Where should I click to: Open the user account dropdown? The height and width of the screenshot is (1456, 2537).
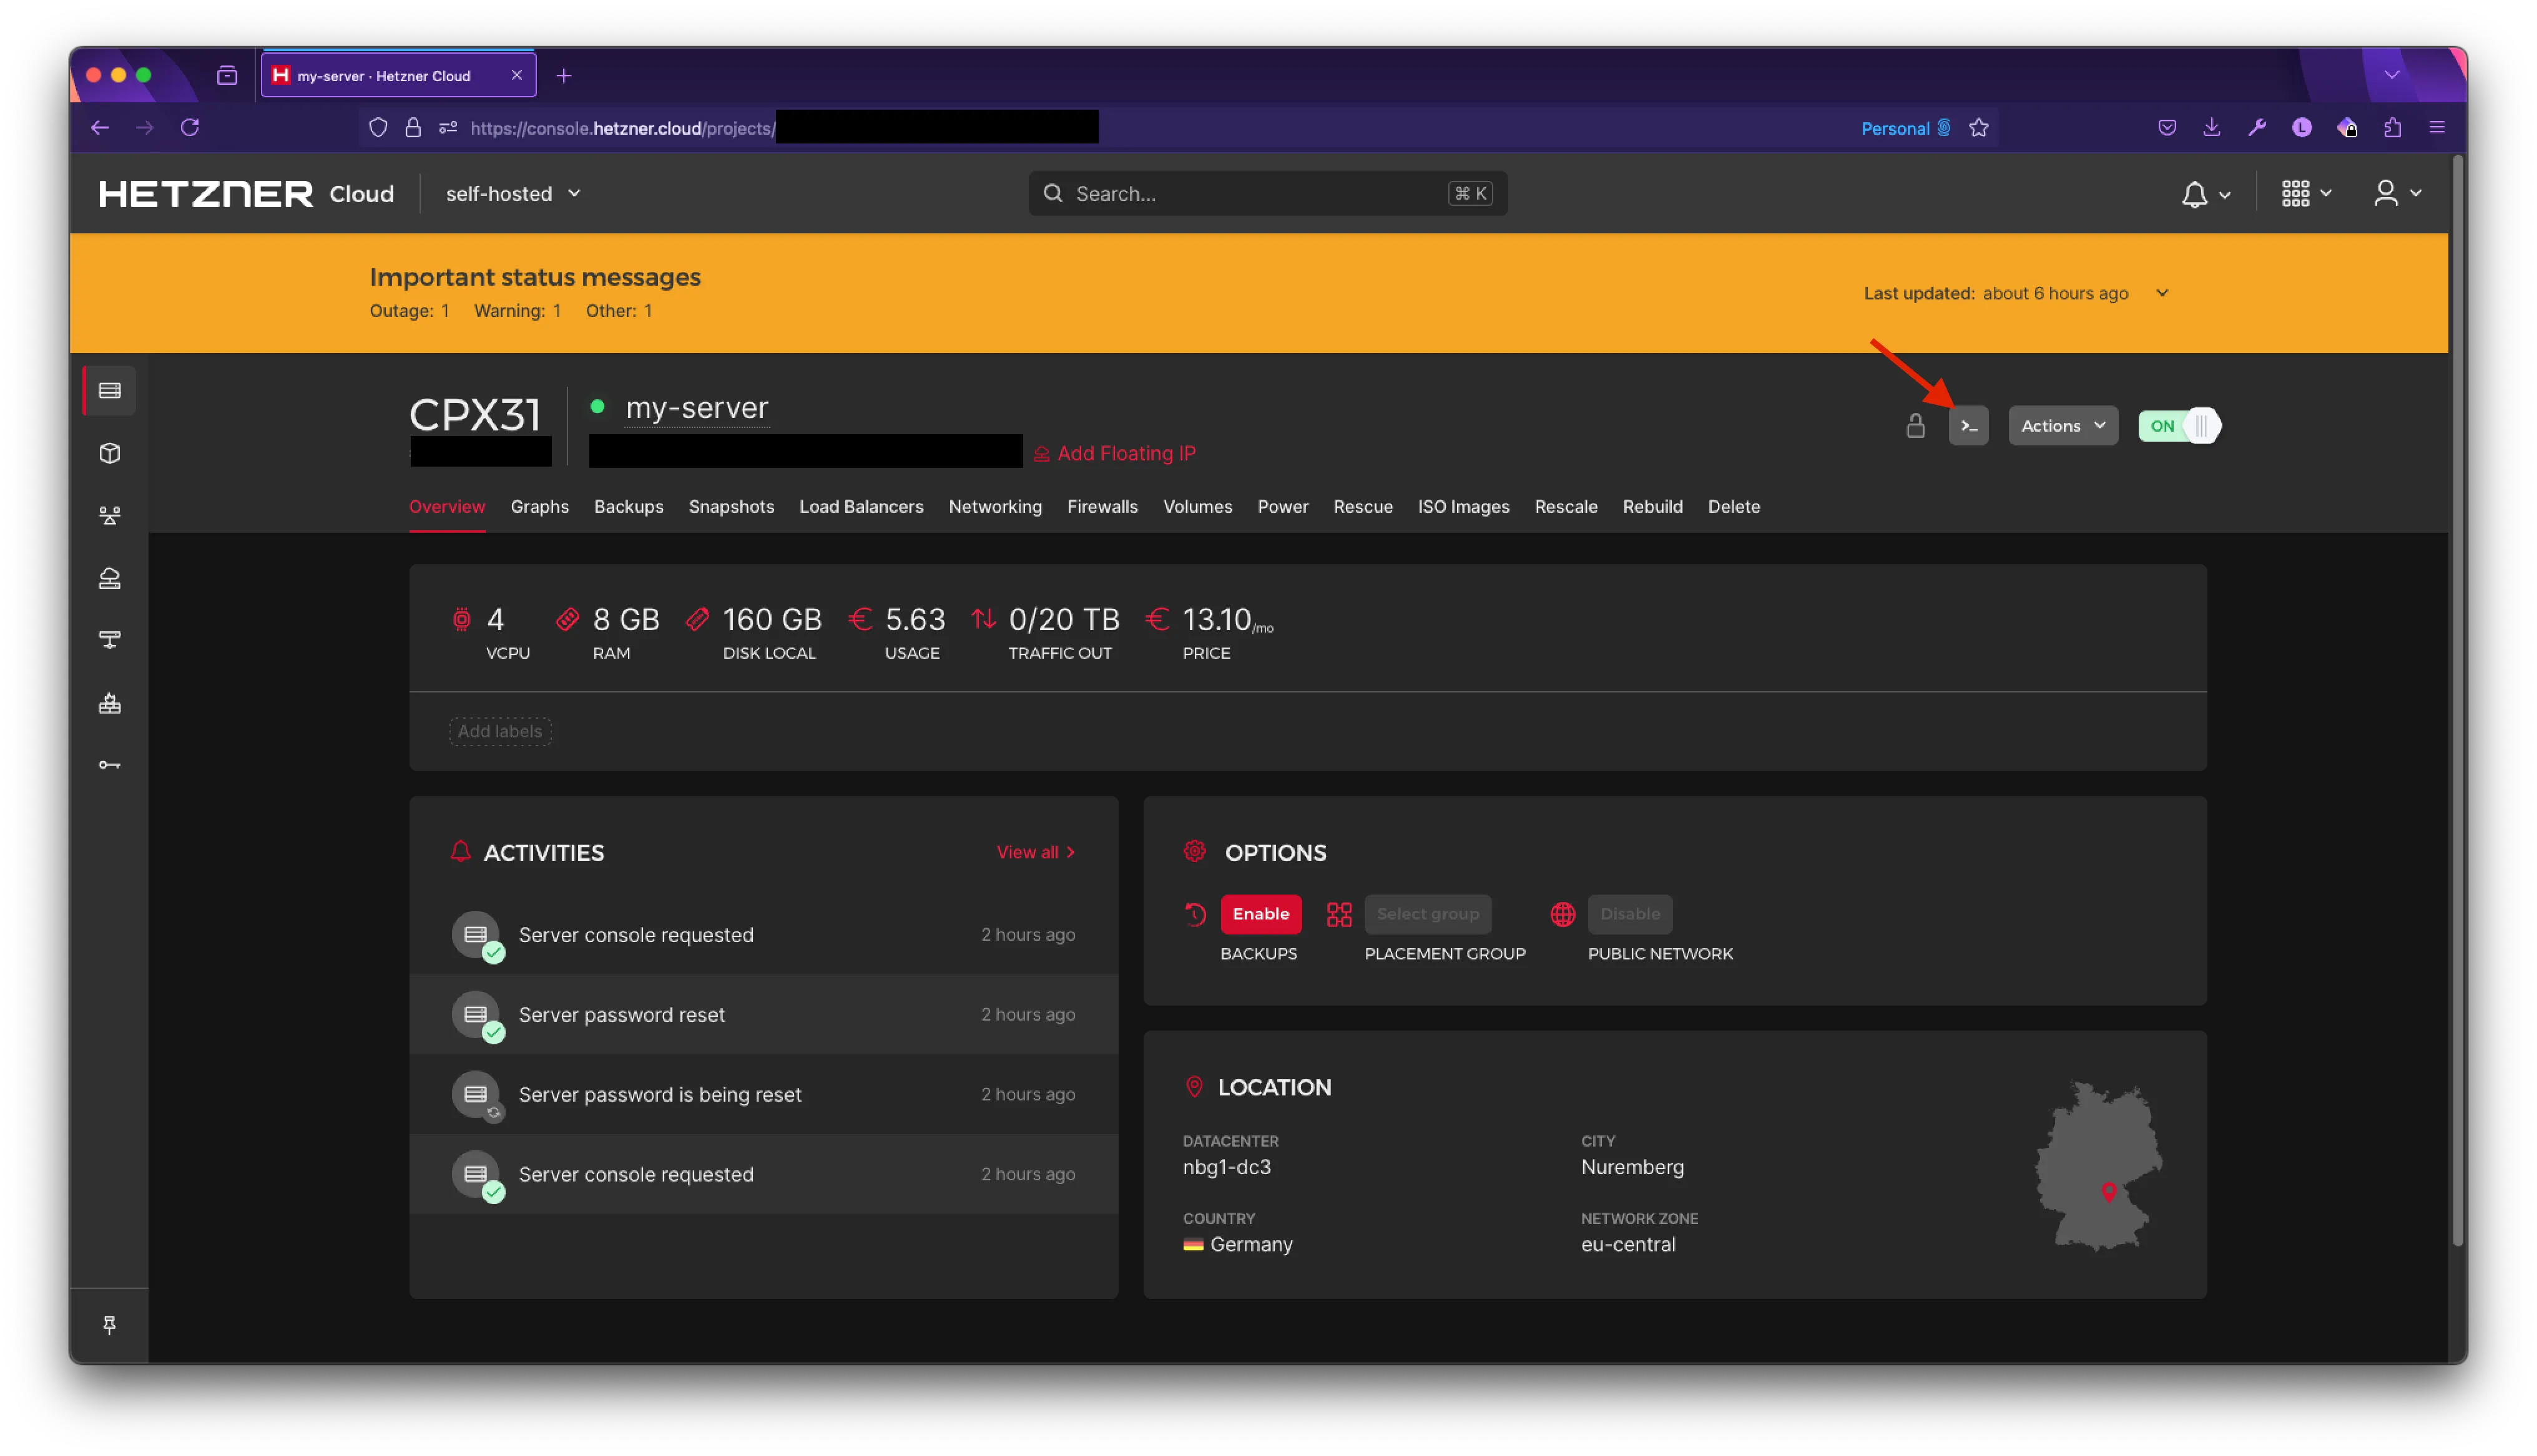tap(2397, 194)
